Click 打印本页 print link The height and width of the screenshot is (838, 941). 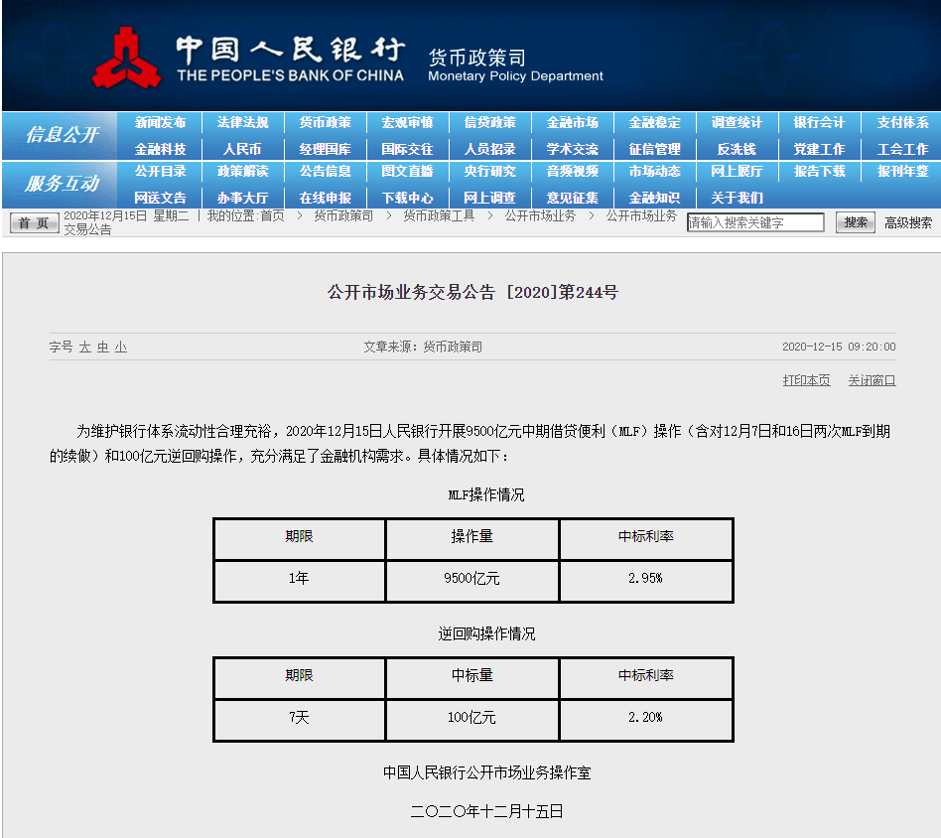point(807,380)
